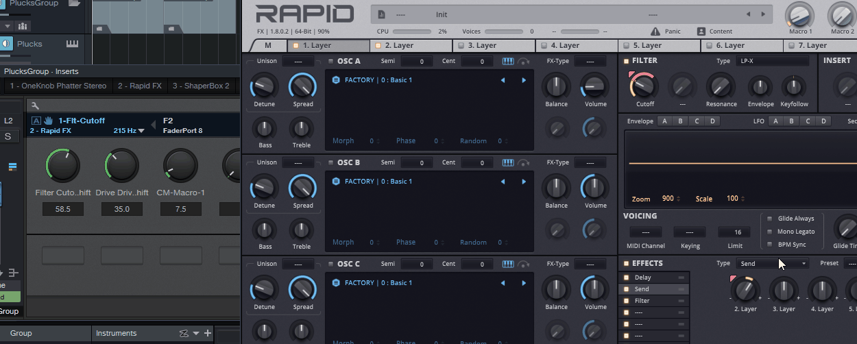This screenshot has height=344, width=857.
Task: Open the preset browser icon beside Init
Action: (x=381, y=14)
